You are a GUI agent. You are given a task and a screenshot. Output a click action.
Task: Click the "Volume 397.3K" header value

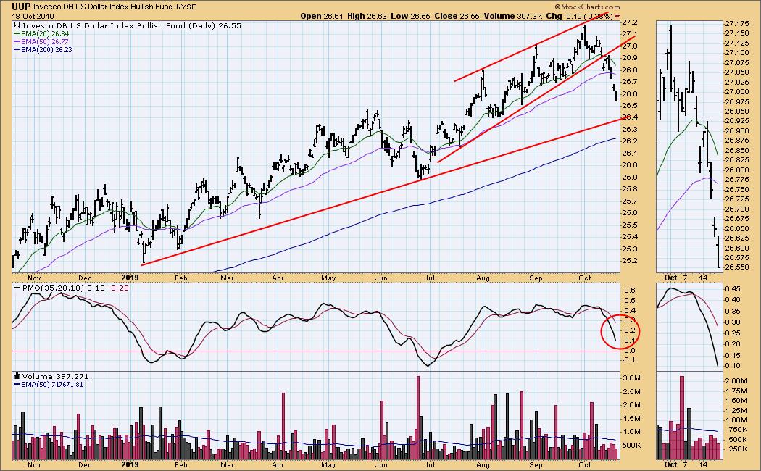point(512,16)
